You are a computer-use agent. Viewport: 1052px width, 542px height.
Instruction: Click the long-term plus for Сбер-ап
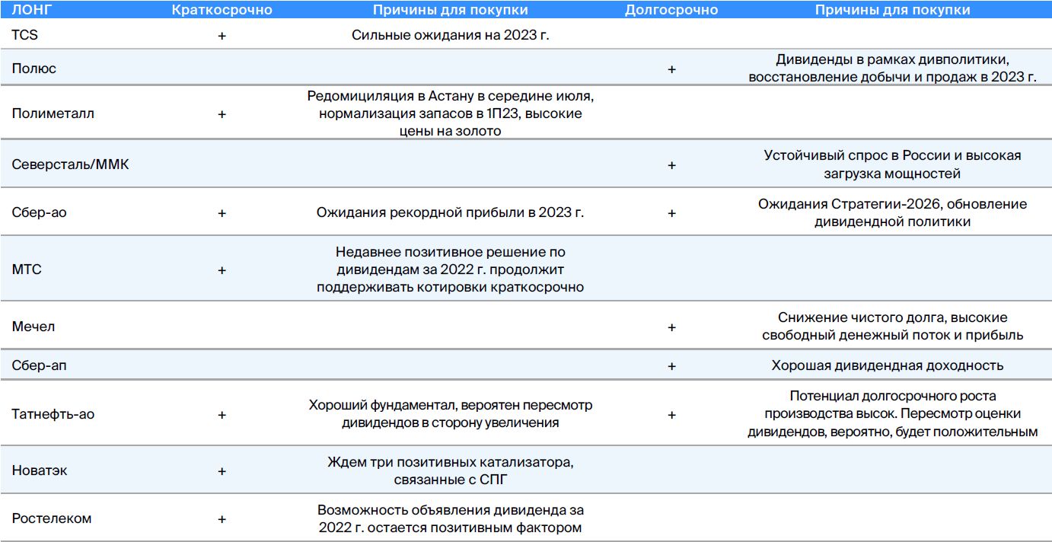tap(671, 366)
